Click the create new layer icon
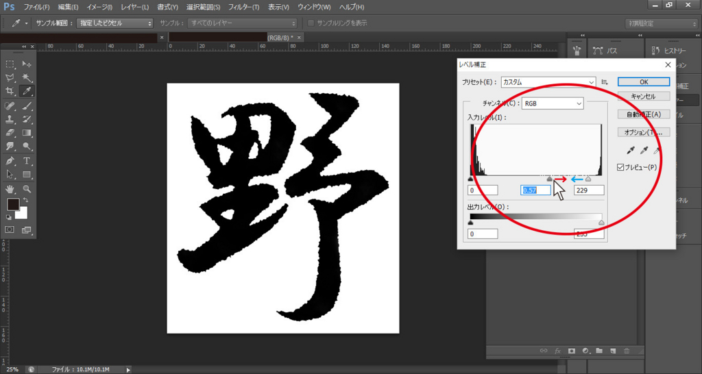The height and width of the screenshot is (374, 702). pyautogui.click(x=614, y=351)
